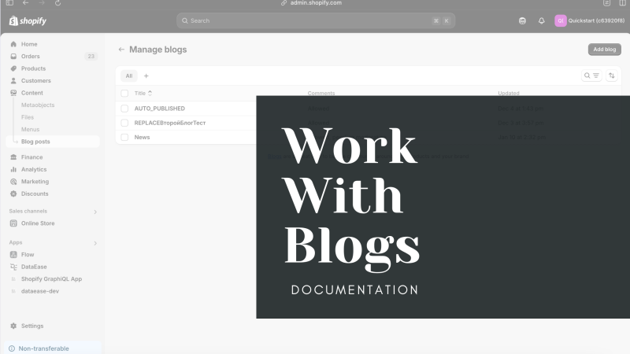630x354 pixels.
Task: Open the Home icon in sidebar
Action: [13, 44]
